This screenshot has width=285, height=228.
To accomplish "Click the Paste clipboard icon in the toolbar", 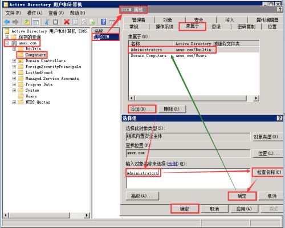I will [55, 22].
